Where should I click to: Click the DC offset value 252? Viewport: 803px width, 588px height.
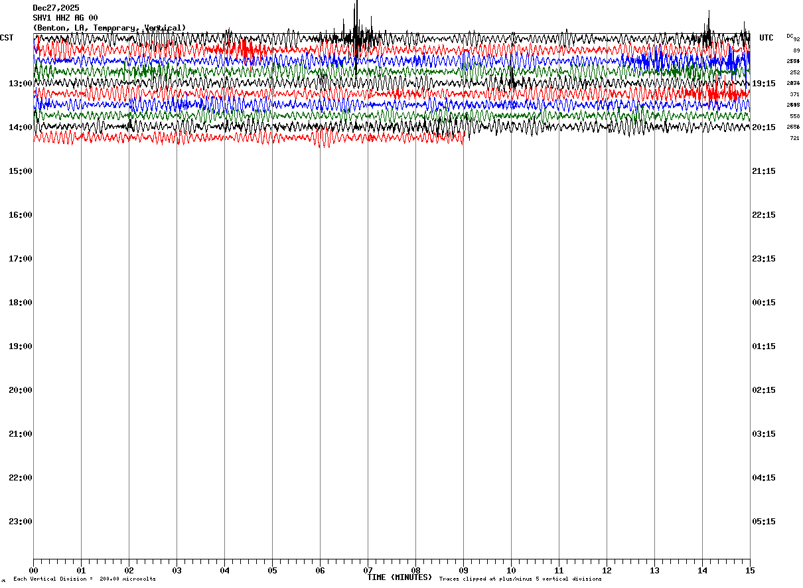[x=794, y=72]
